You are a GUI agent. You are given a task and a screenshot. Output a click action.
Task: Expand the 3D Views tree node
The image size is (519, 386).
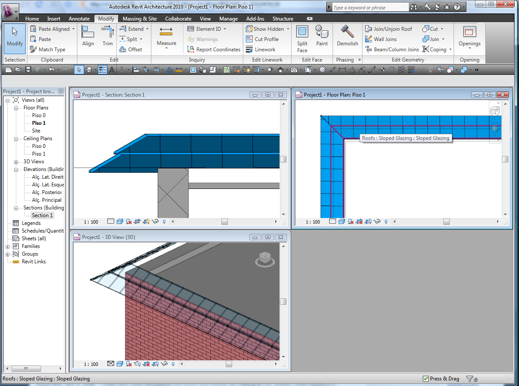16,162
